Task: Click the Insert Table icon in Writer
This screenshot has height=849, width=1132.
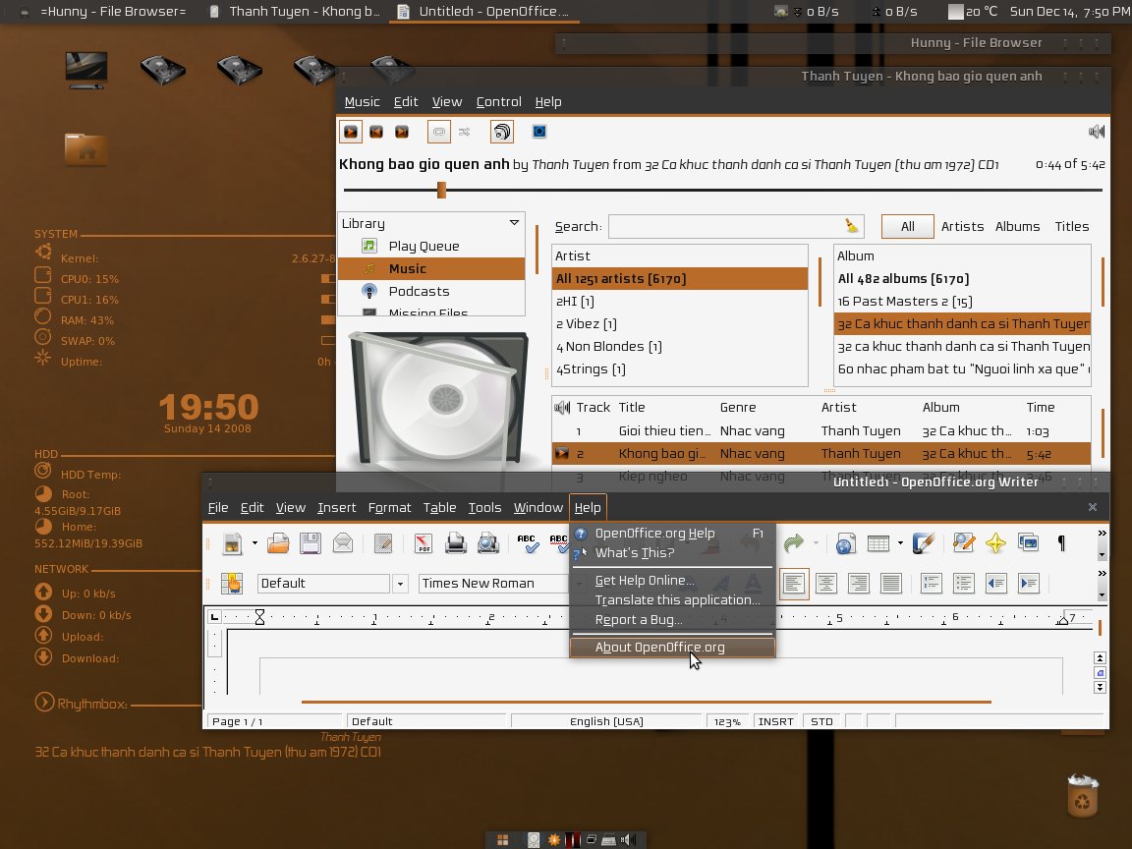Action: pyautogui.click(x=877, y=542)
